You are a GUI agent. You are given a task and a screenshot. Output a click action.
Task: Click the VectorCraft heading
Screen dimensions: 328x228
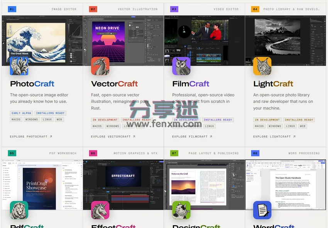pos(115,84)
